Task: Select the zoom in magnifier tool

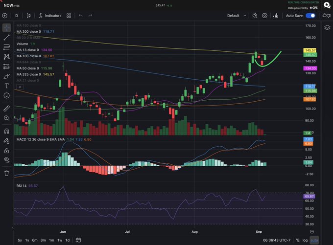Action: [6, 118]
